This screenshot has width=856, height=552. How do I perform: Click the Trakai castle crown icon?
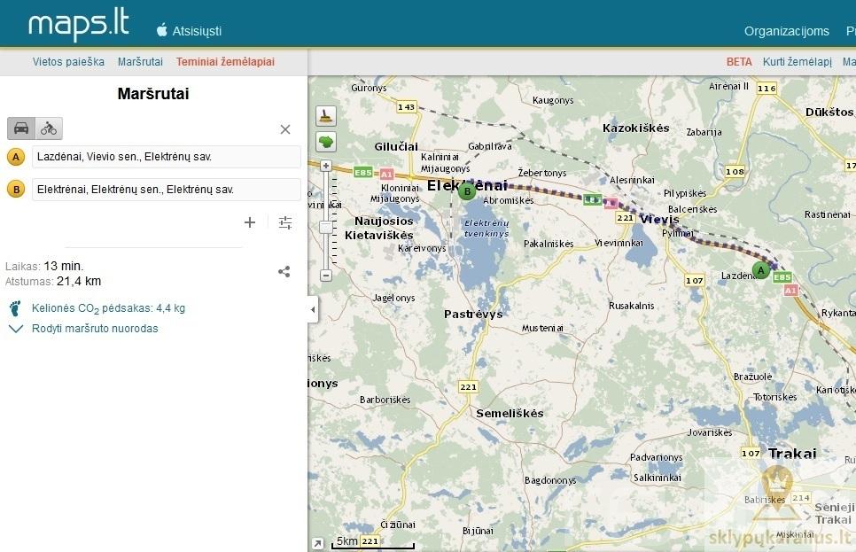coord(777,480)
